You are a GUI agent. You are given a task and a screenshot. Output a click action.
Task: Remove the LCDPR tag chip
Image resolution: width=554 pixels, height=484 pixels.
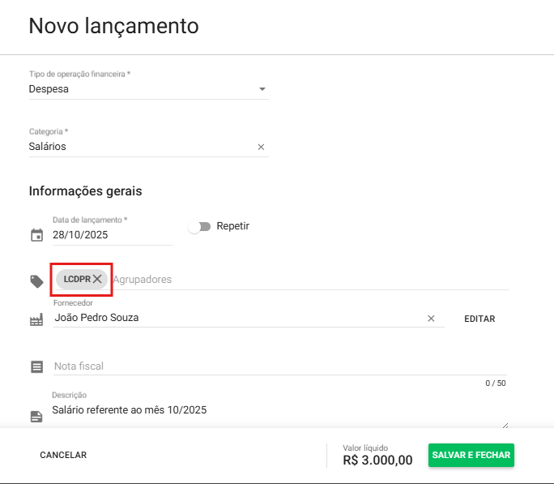click(x=97, y=279)
